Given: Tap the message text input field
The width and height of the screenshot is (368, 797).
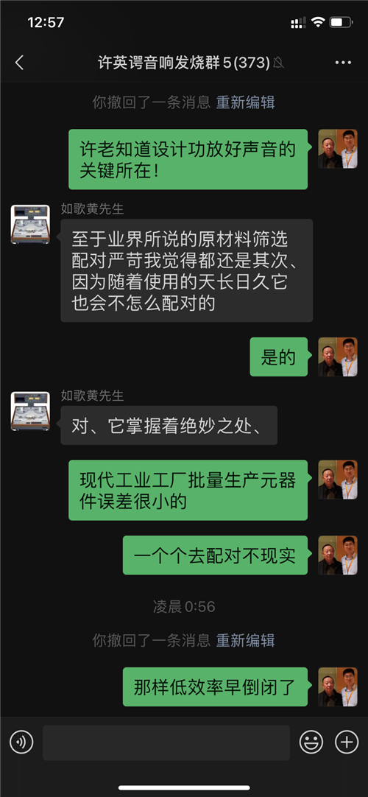Looking at the screenshot, I should pos(166,742).
